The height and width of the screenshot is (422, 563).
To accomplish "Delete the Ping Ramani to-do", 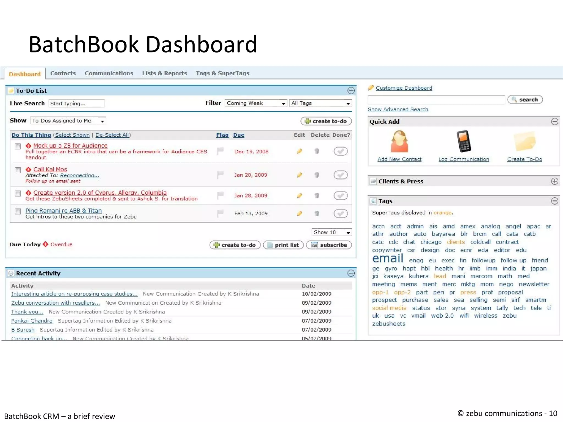I will click(317, 213).
